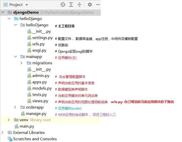Select the venv library root row

coord(50,120)
